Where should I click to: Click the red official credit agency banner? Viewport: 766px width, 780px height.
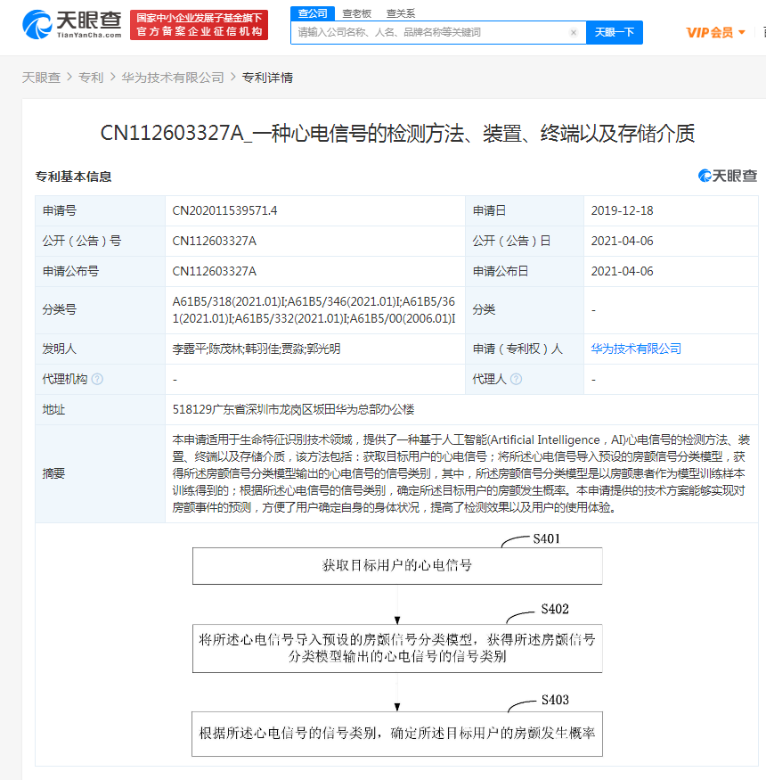pyautogui.click(x=199, y=25)
